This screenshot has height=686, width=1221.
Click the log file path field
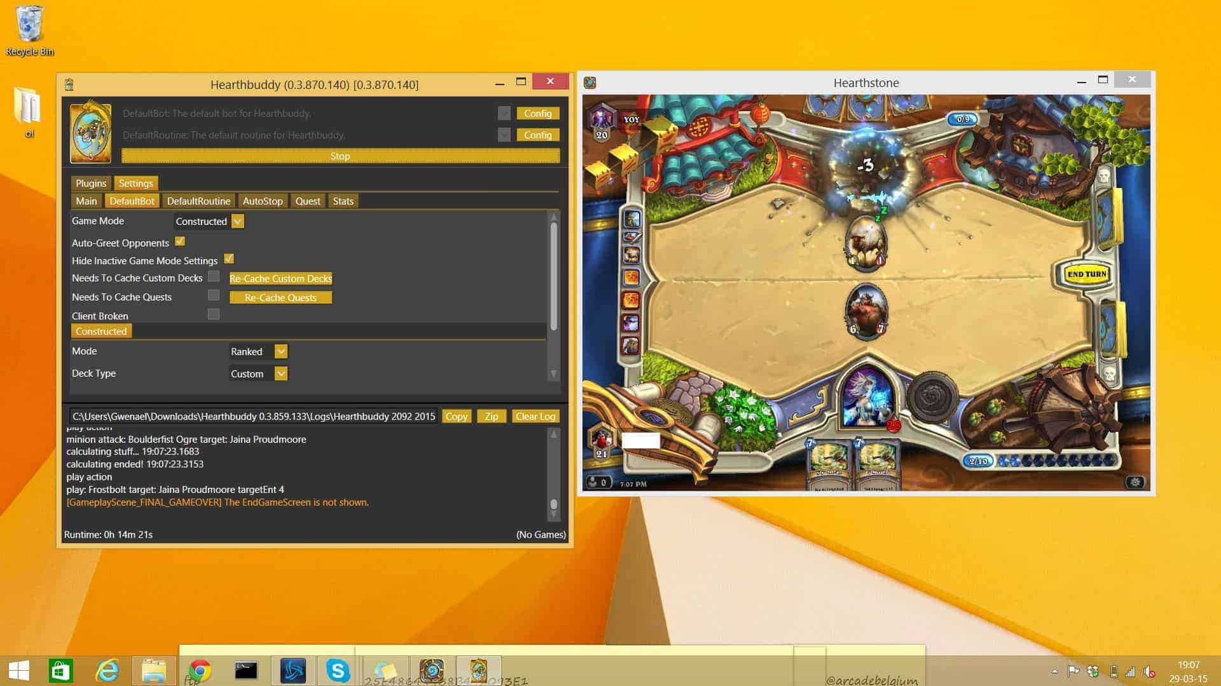tap(253, 416)
